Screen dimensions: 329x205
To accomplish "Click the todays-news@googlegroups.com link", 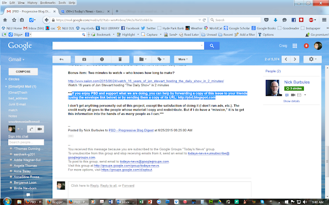I will 144,162.
